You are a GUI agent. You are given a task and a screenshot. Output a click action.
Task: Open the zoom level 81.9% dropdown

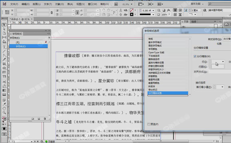131,4
